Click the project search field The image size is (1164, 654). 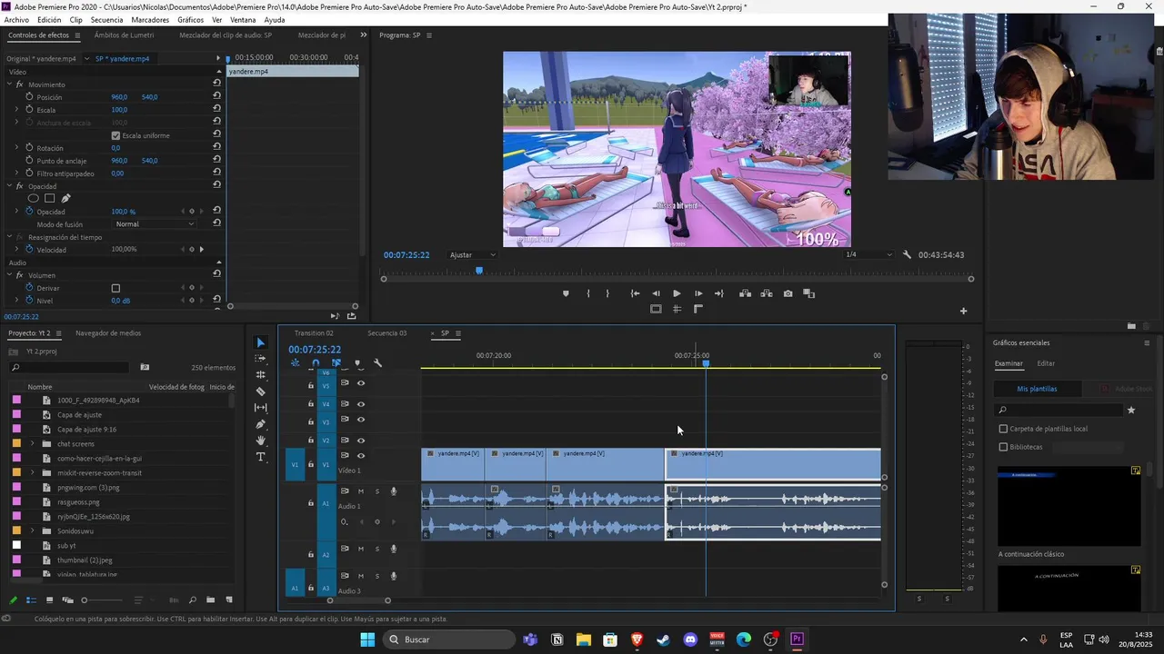70,368
